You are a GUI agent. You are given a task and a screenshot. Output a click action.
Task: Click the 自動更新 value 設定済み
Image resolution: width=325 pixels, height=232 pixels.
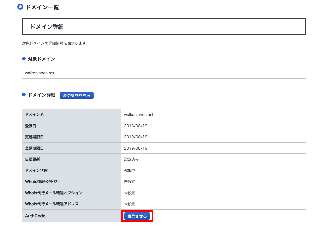(x=132, y=159)
